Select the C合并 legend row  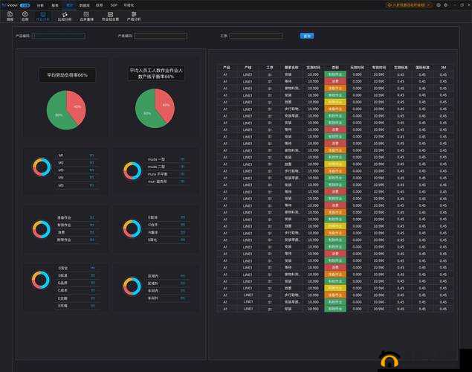point(167,225)
